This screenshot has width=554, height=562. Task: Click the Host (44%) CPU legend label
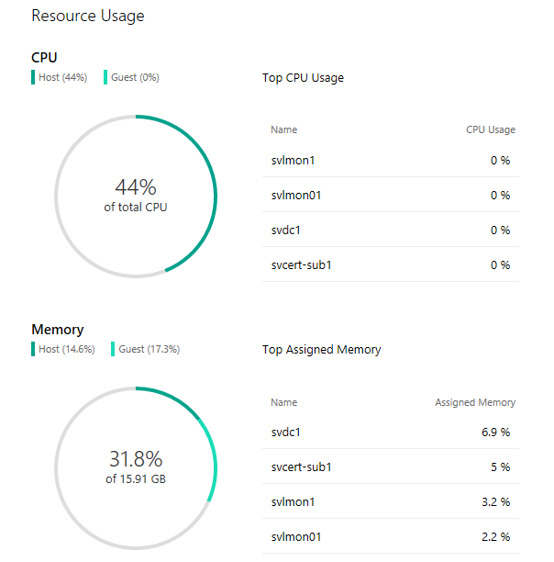(x=63, y=77)
